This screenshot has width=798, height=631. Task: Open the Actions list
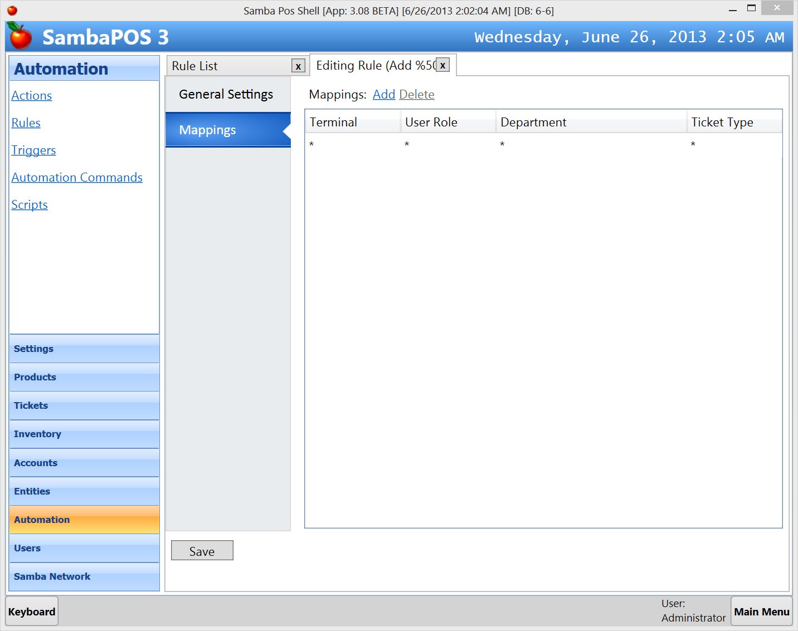(32, 96)
